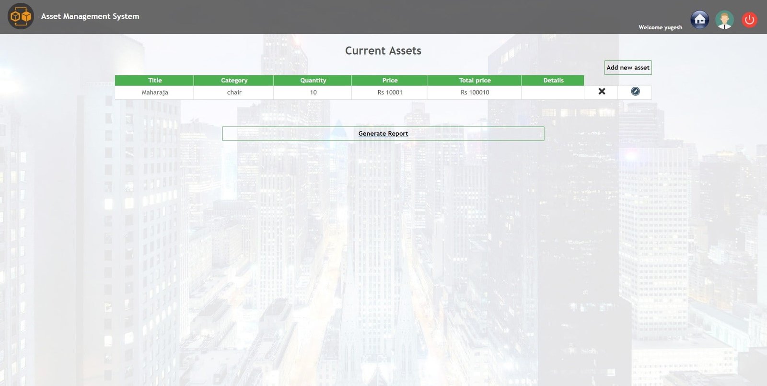The width and height of the screenshot is (767, 386).
Task: Select the Details column header
Action: [553, 81]
